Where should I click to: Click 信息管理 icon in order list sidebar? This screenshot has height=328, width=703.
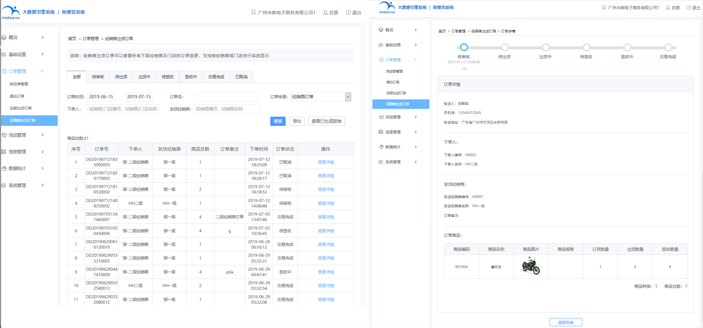[x=4, y=152]
